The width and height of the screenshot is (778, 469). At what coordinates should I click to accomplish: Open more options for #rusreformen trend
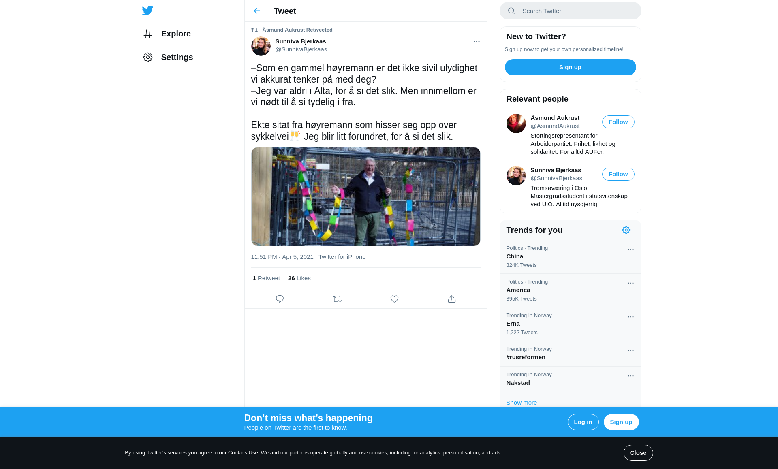[x=631, y=350]
